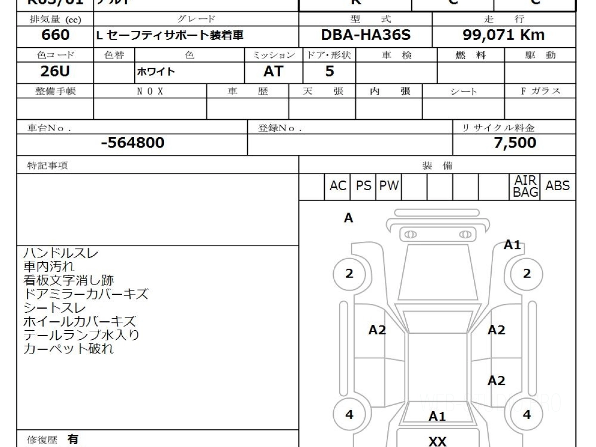This screenshot has height=447, width=596.
Task: Click the model code DBA-HA36S
Action: [x=366, y=35]
